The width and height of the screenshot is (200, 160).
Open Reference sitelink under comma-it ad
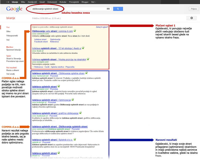[54, 42]
